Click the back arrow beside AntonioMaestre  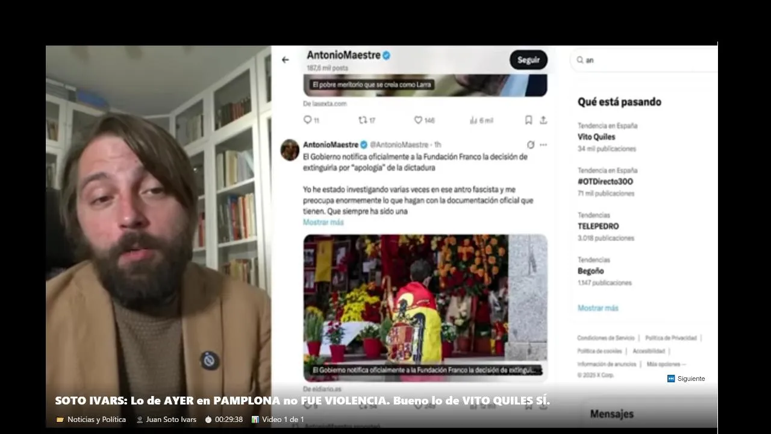point(286,60)
